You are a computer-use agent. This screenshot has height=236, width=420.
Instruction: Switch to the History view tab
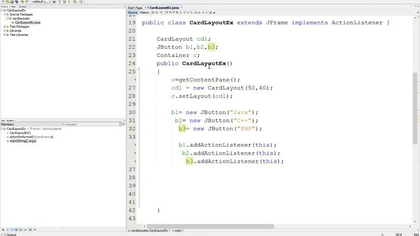144,12
